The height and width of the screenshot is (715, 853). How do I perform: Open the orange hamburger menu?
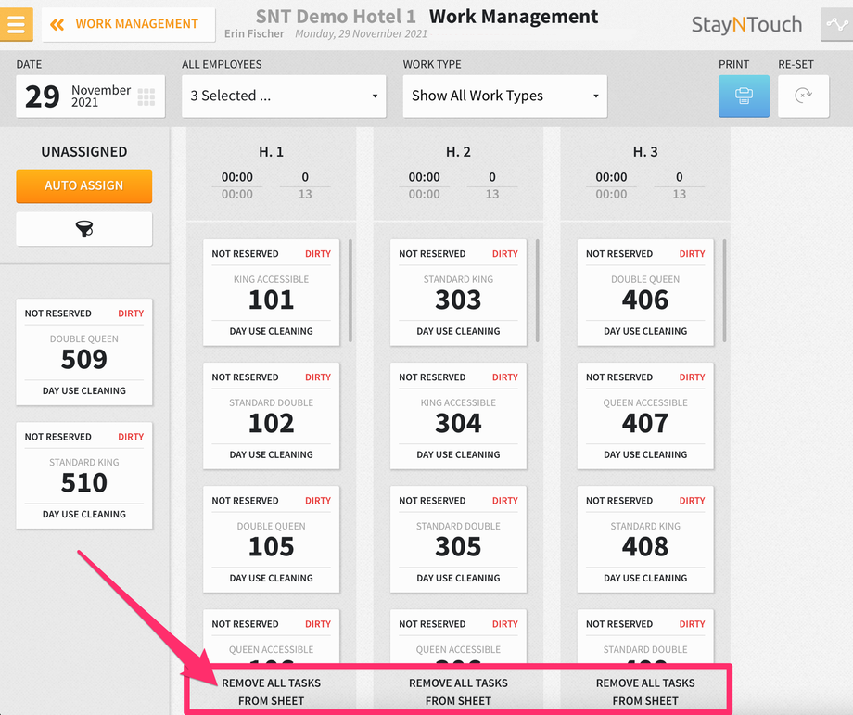17,24
